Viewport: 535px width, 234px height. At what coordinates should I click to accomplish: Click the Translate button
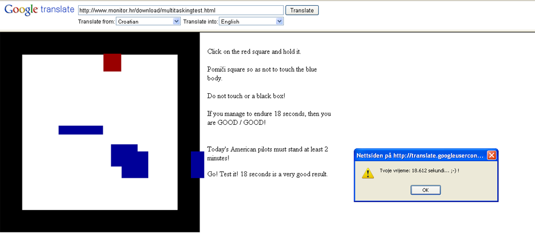tap(302, 10)
